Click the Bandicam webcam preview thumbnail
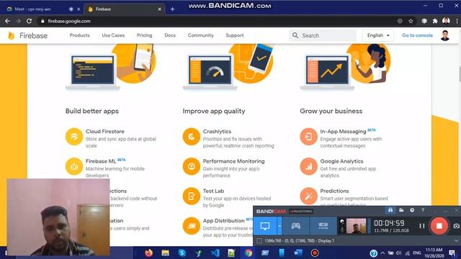461x259 pixels. pyautogui.click(x=356, y=226)
